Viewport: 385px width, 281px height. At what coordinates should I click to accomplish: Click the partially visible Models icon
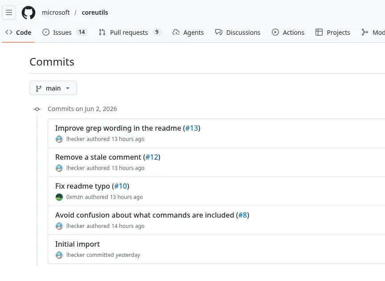[365, 32]
